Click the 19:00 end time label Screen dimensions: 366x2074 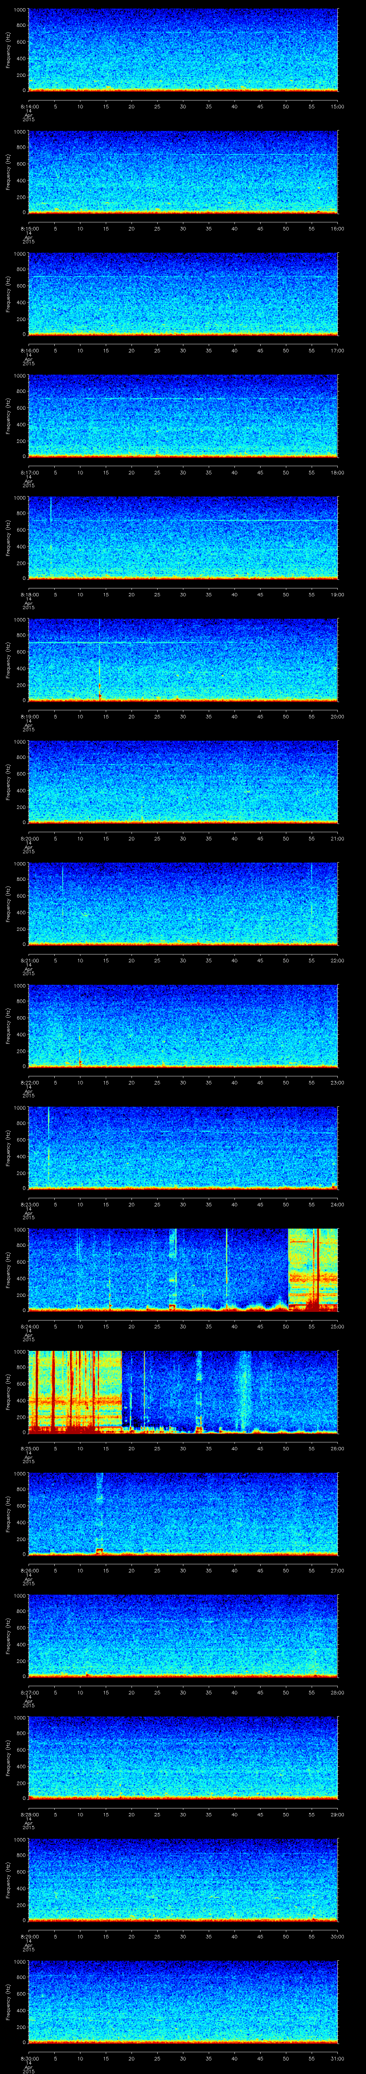tap(338, 594)
